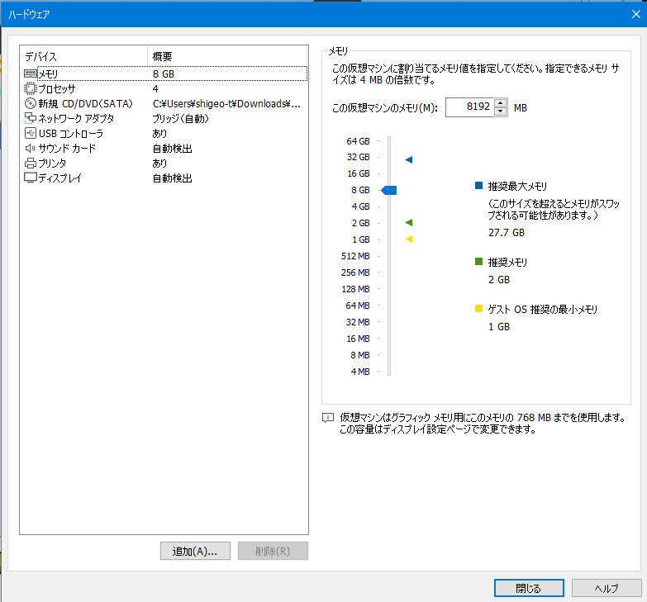This screenshot has height=602, width=647.
Task: Click the yellow guest OS minimum marker arrow
Action: coord(408,239)
